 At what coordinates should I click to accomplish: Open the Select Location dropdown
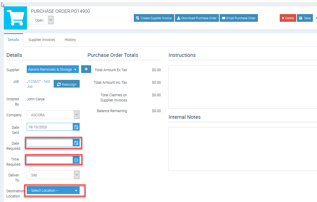coord(53,190)
